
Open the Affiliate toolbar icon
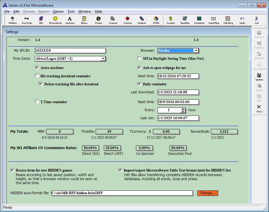13,20
